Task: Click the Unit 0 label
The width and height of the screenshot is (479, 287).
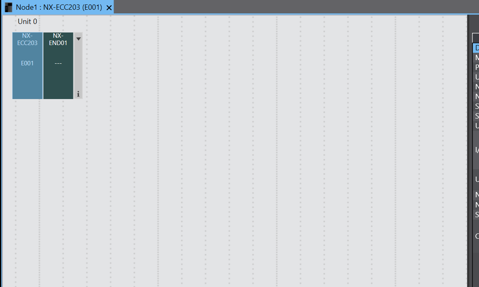Action: [x=28, y=22]
